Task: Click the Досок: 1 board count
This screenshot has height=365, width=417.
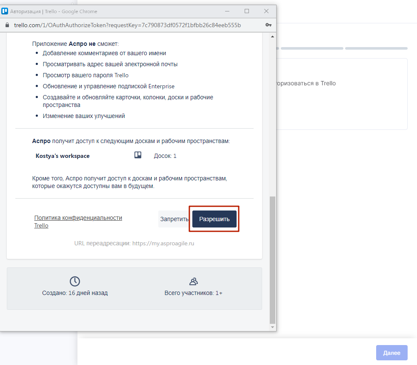Action: coord(165,156)
